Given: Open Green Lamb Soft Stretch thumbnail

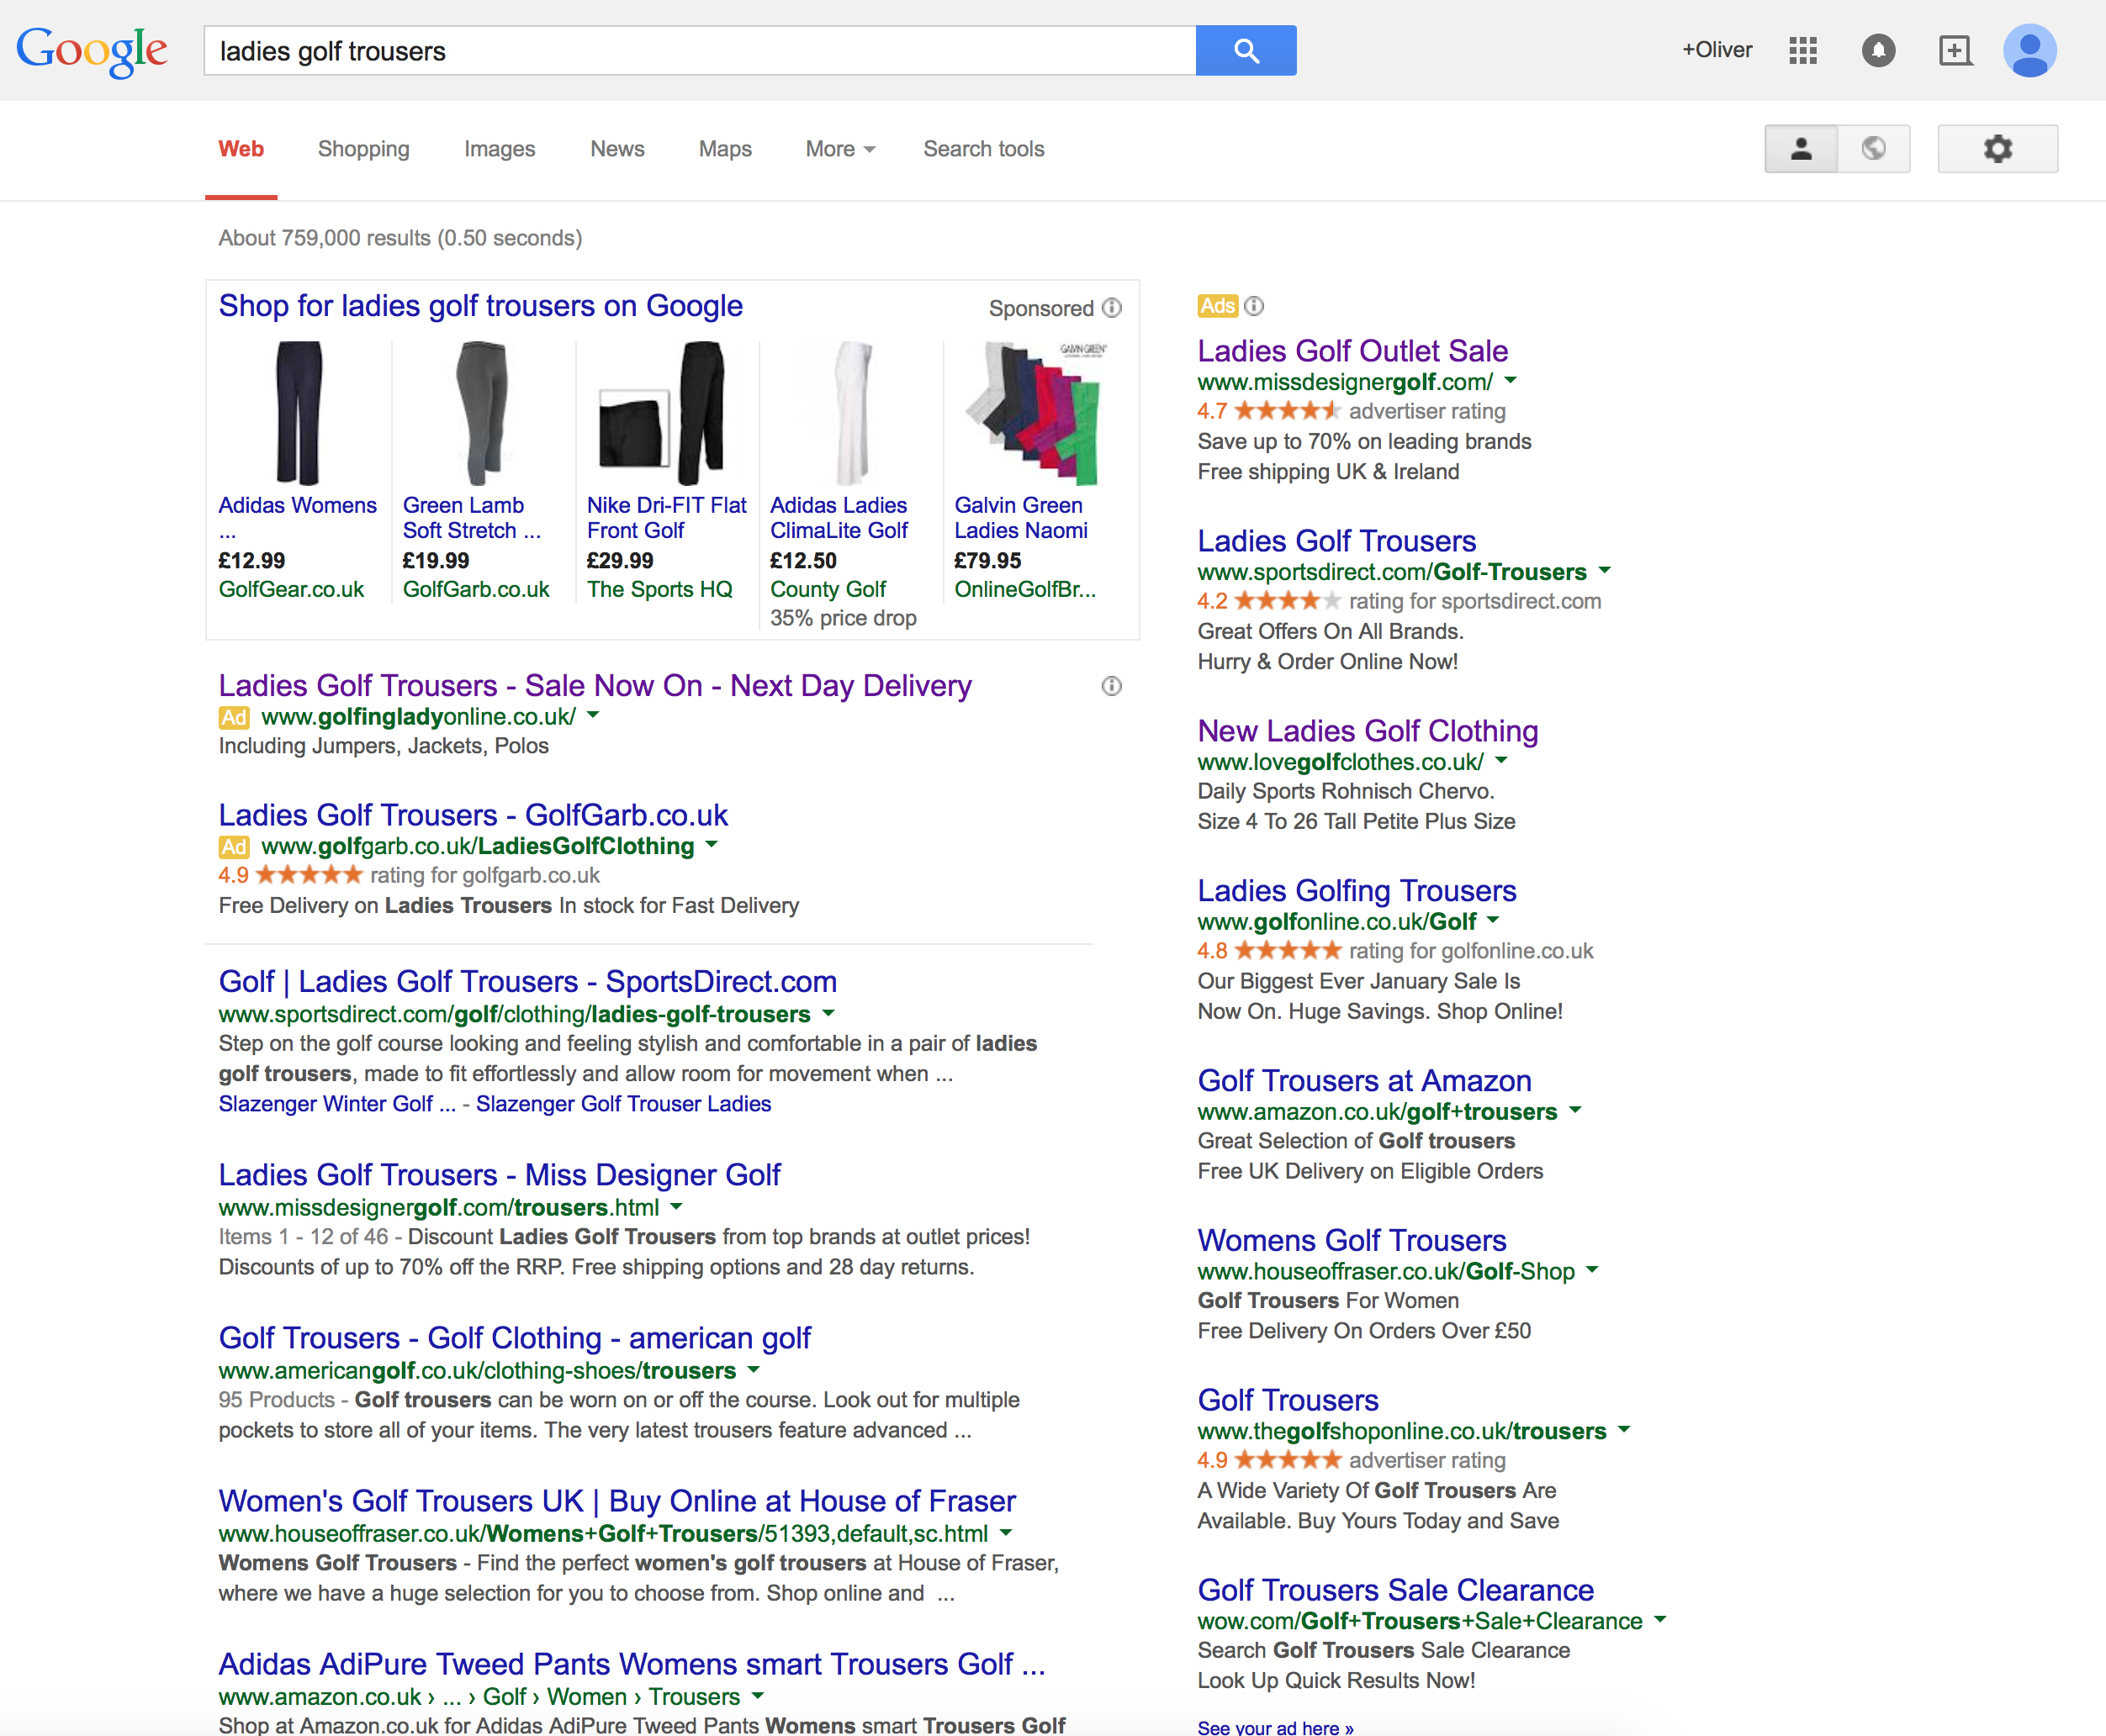Looking at the screenshot, I should click(x=482, y=413).
